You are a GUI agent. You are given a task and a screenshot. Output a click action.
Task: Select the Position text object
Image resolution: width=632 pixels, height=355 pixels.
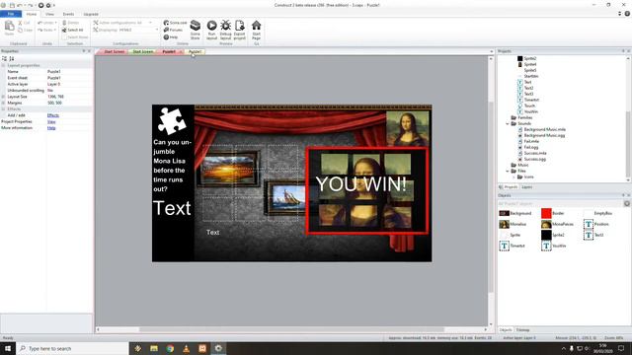596,224
